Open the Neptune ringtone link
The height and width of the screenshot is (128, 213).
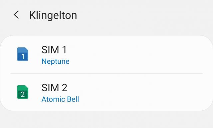tap(56, 61)
